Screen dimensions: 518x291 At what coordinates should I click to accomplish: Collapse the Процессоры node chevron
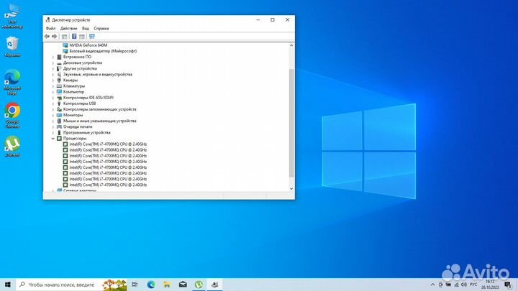pos(53,139)
